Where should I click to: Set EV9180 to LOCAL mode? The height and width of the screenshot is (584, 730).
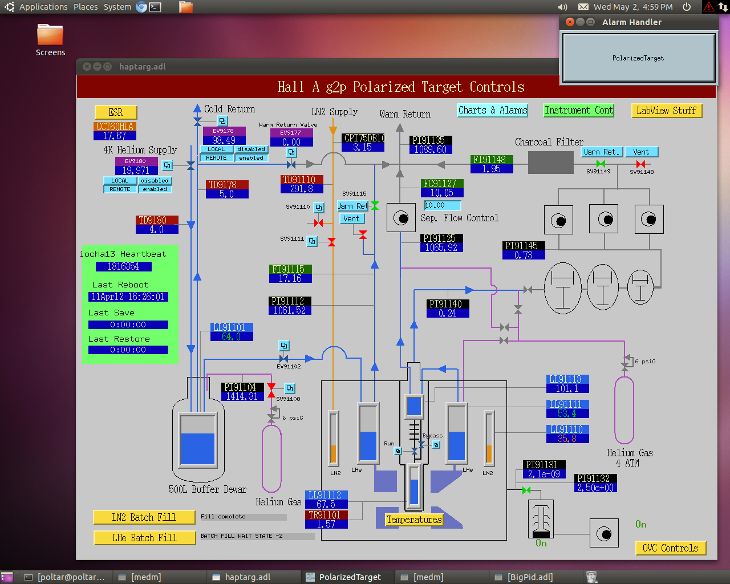(x=120, y=181)
